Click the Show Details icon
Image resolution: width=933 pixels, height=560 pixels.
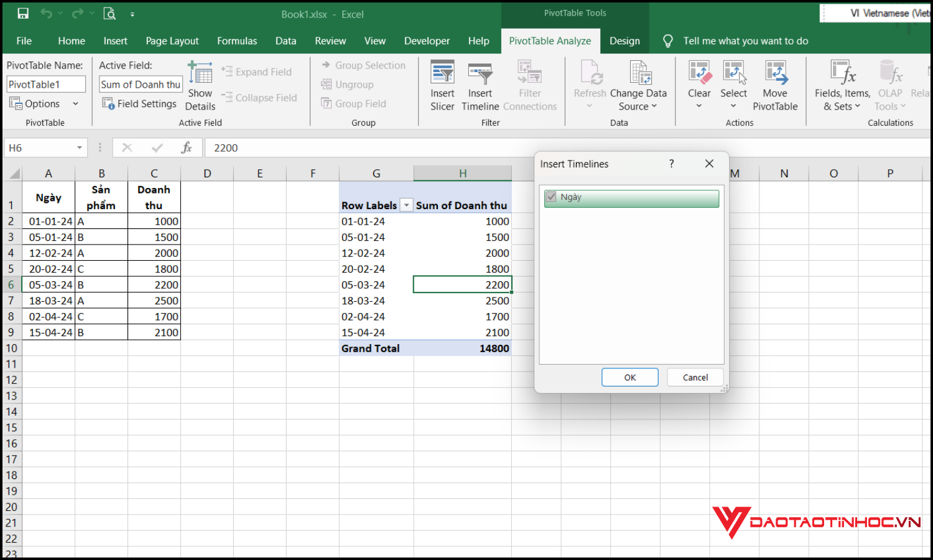(x=200, y=85)
